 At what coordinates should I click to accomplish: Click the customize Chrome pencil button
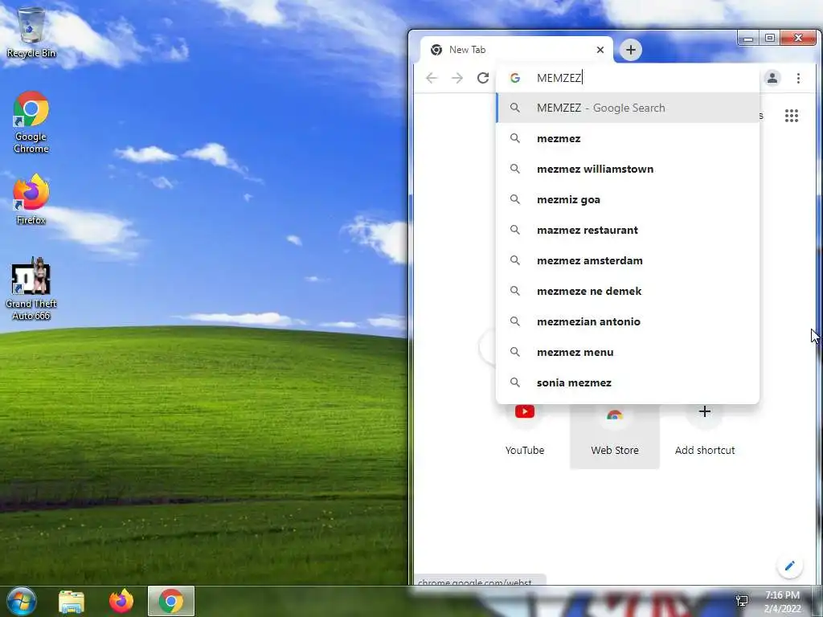click(789, 566)
